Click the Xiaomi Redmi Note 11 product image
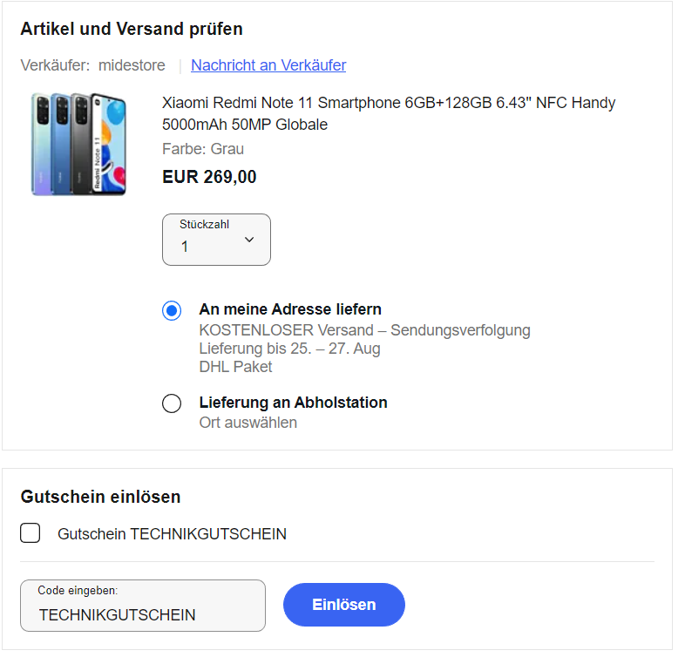685x664 pixels. tap(79, 144)
